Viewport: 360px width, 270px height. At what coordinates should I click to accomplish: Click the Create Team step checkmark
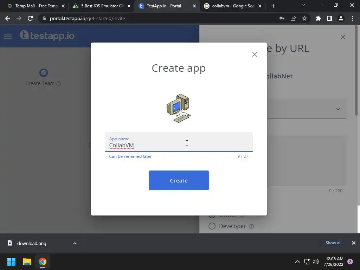pyautogui.click(x=43, y=72)
